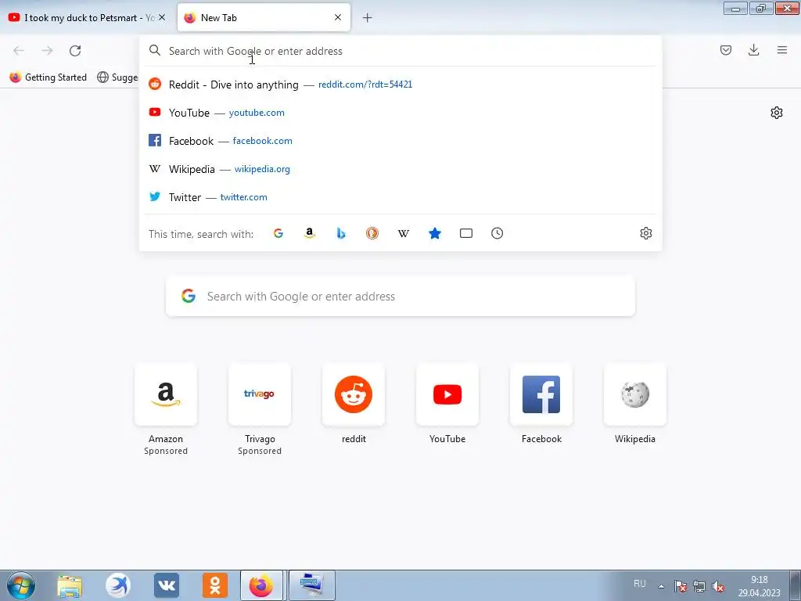Open a new tab with plus button

368,18
